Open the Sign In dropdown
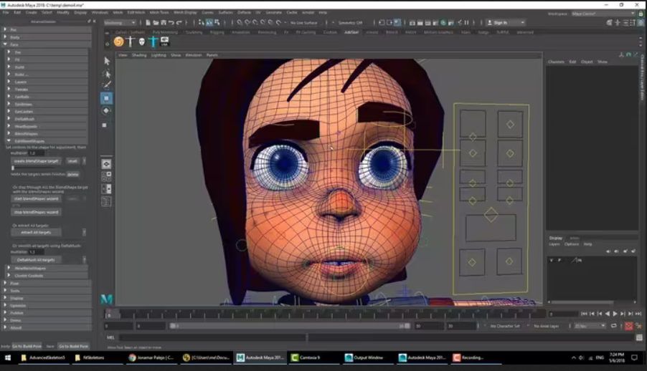The height and width of the screenshot is (371, 647). (x=505, y=23)
